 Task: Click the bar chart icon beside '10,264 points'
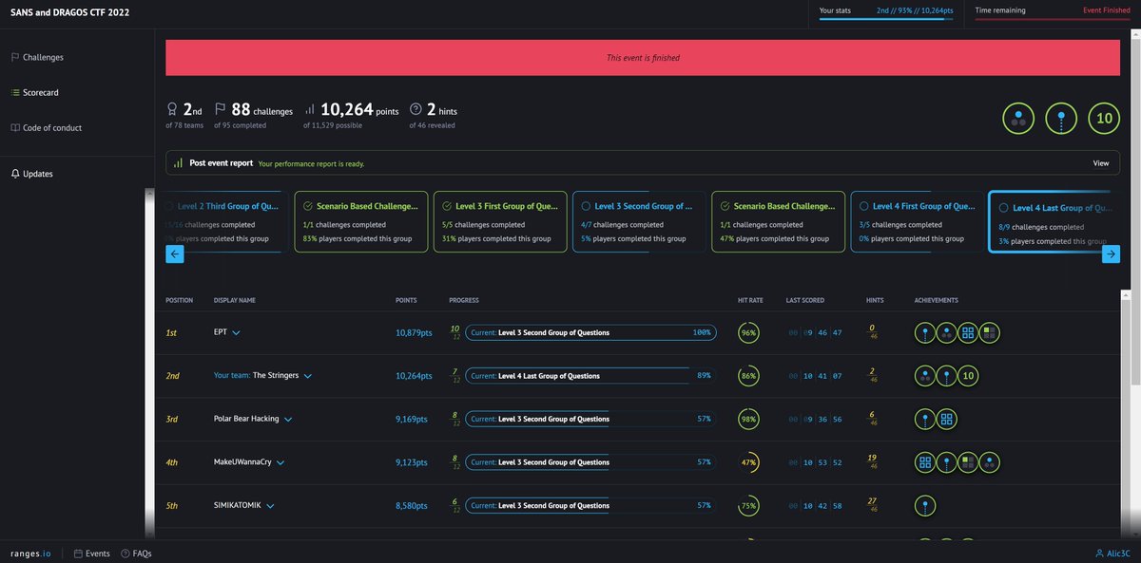(x=310, y=110)
